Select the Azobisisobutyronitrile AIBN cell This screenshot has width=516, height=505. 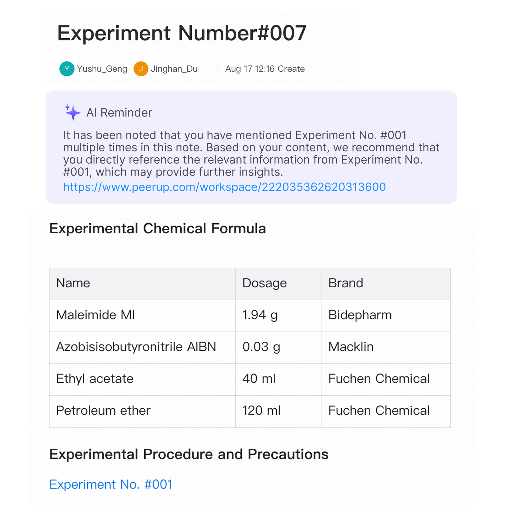coord(136,347)
